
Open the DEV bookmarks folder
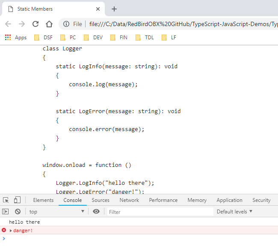(x=93, y=38)
